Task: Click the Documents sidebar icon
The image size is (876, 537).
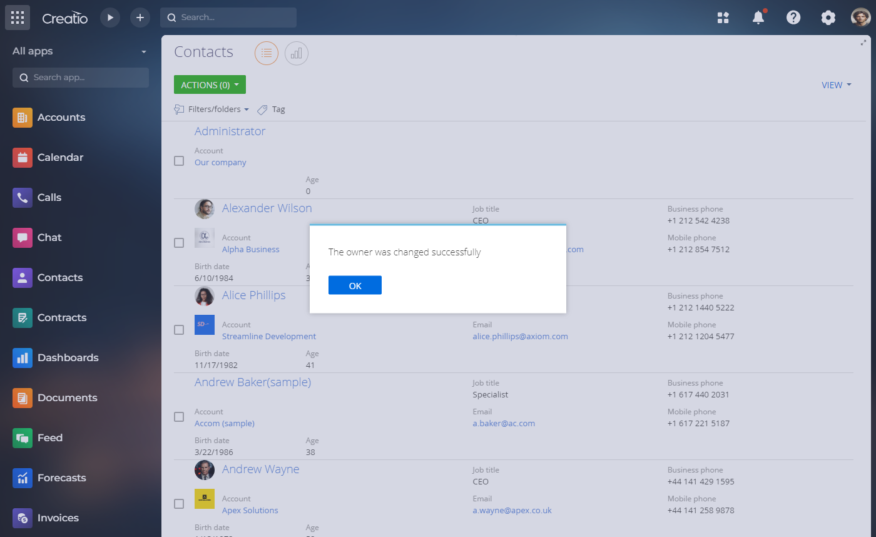Action: coord(23,398)
